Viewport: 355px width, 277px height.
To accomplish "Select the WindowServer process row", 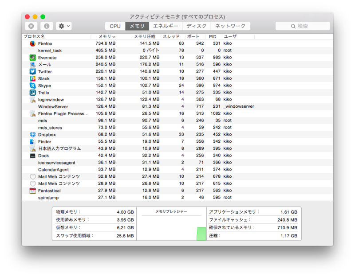I will tap(177, 106).
